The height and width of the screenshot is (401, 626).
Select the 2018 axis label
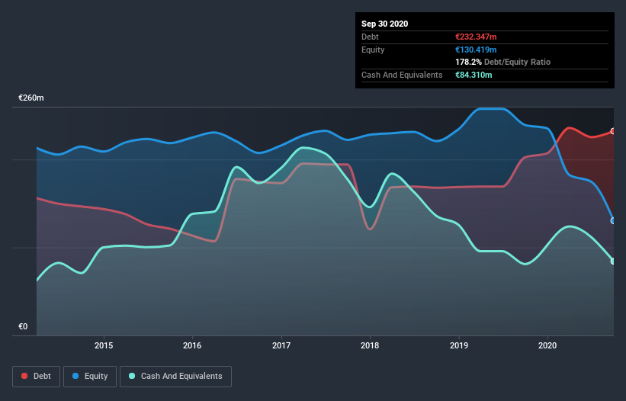[x=370, y=345]
